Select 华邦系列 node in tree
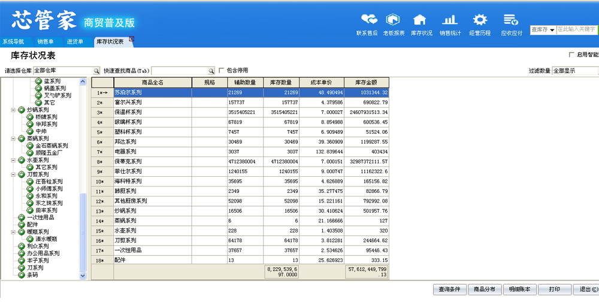 coord(46,124)
